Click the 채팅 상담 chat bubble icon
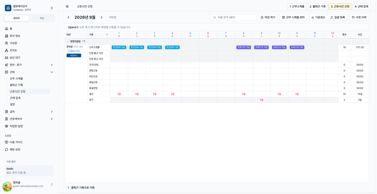The image size is (377, 194). tap(7, 149)
